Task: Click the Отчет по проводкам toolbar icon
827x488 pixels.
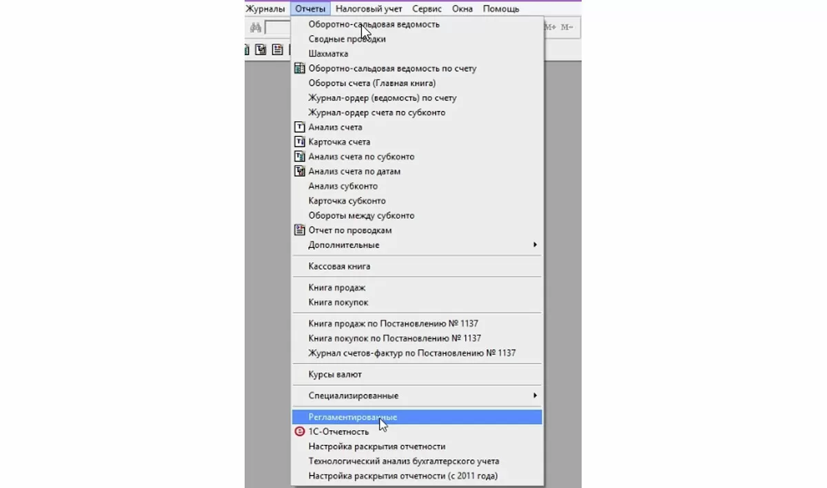Action: [278, 50]
